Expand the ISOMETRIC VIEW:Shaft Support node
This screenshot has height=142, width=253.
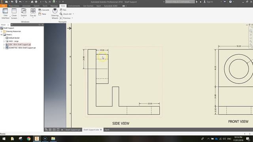(4, 48)
